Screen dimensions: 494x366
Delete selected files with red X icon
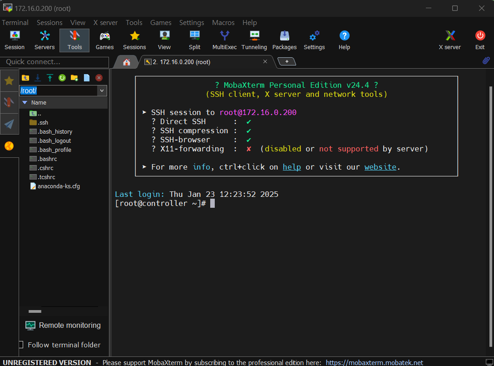click(99, 78)
